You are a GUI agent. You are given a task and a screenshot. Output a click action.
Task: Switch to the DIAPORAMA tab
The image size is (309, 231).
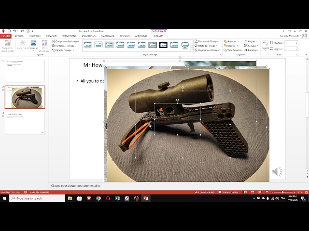[107, 36]
